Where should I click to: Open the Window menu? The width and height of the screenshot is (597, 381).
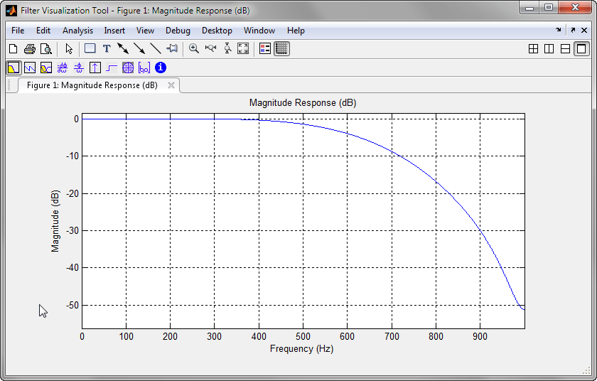[x=259, y=31]
